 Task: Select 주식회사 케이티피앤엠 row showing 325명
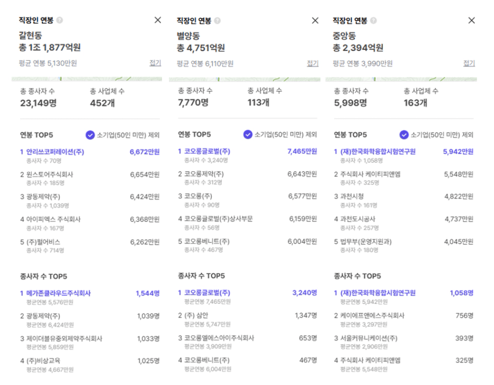pyautogui.click(x=403, y=364)
